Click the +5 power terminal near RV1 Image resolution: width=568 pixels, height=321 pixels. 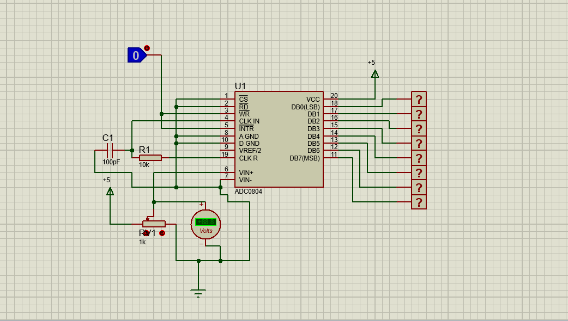click(110, 191)
